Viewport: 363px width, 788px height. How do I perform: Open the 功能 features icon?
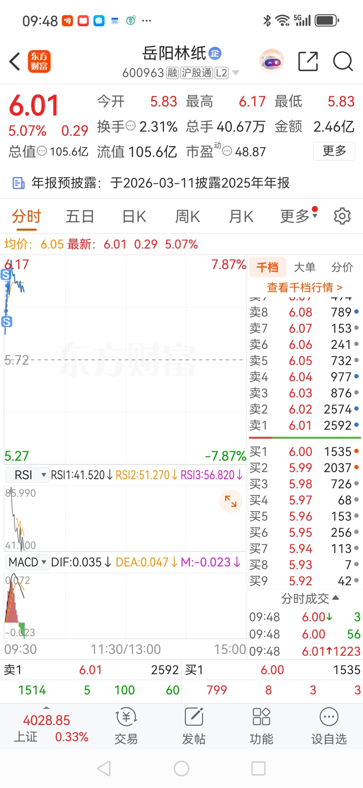click(x=261, y=726)
